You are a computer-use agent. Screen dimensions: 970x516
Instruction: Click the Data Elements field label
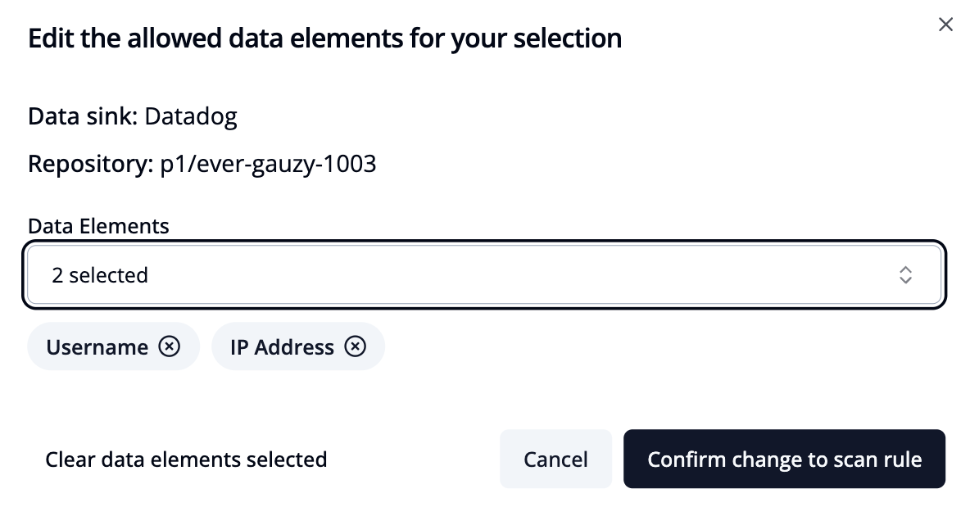[98, 226]
